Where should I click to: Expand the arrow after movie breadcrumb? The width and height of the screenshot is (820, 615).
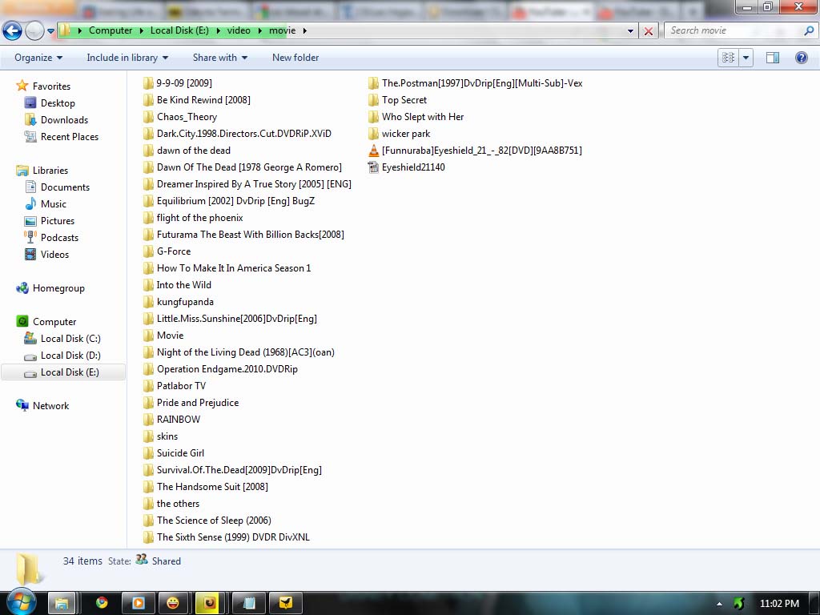tap(305, 31)
